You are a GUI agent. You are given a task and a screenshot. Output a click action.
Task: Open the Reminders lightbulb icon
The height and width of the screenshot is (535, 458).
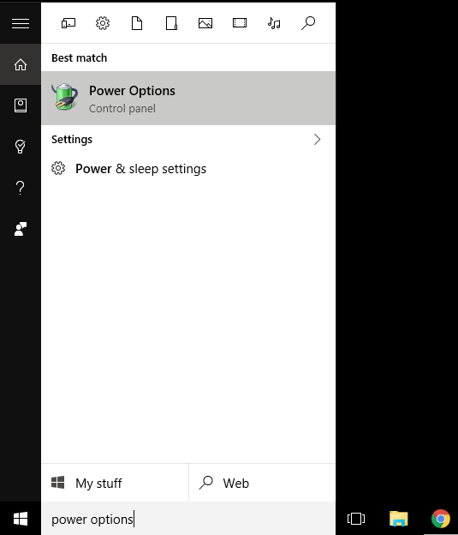21,147
